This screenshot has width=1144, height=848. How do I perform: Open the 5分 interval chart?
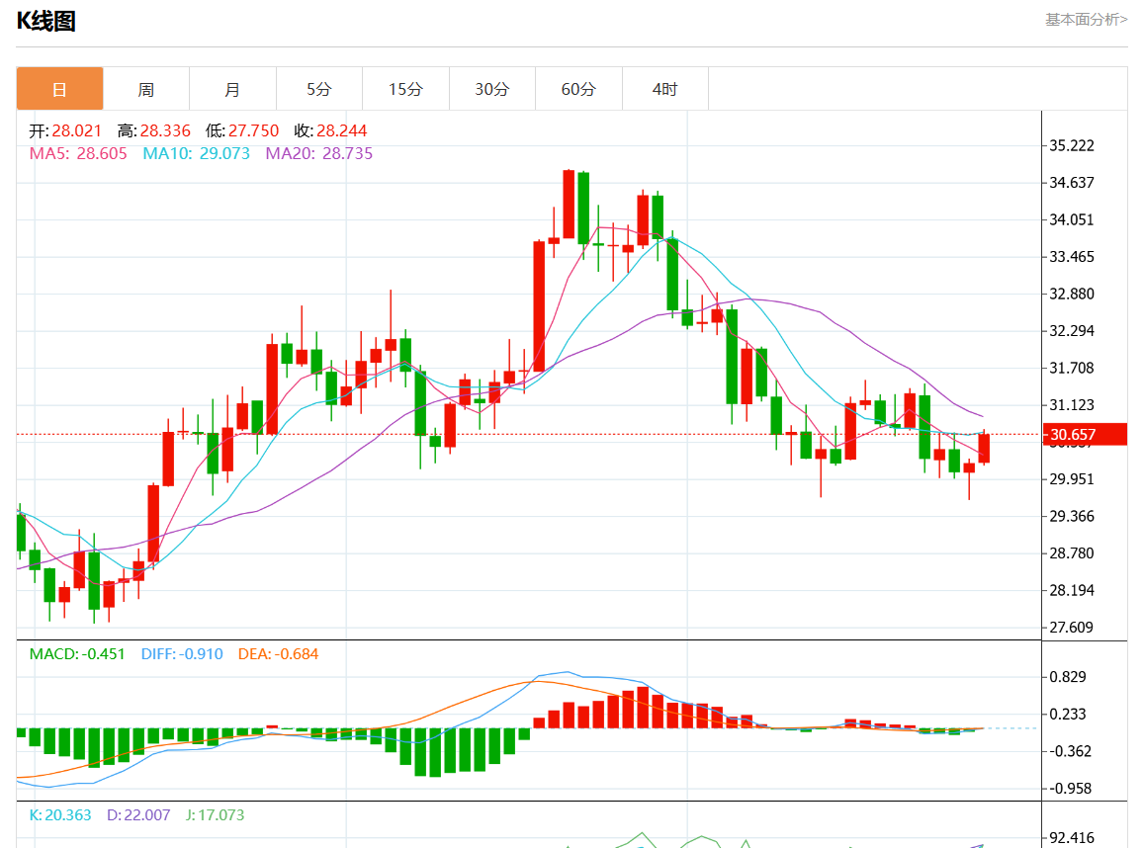pyautogui.click(x=319, y=89)
